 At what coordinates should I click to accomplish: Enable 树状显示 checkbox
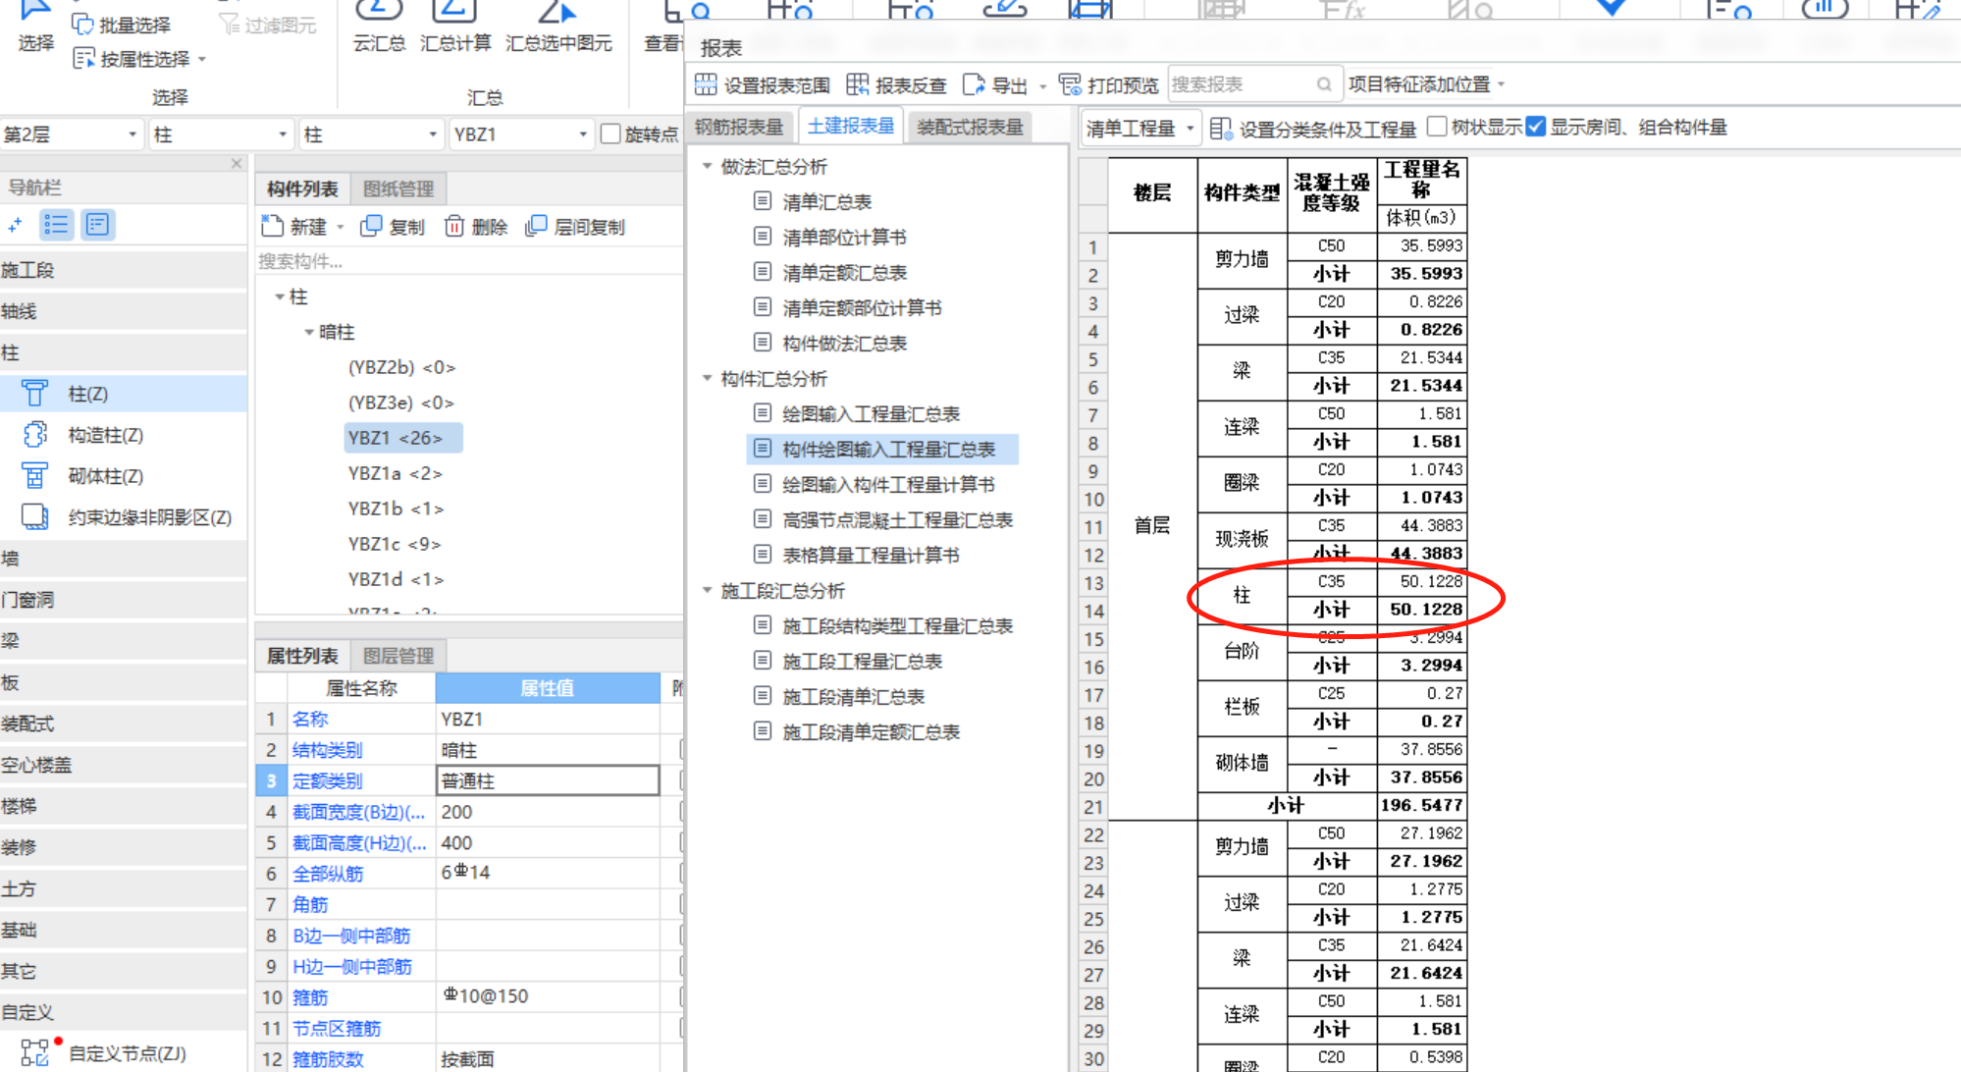pos(1437,127)
